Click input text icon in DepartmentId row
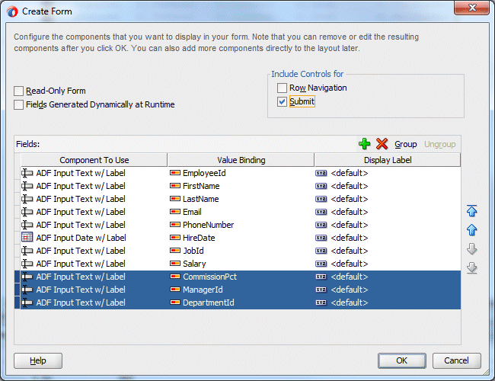This screenshot has height=381, width=495. tap(27, 303)
